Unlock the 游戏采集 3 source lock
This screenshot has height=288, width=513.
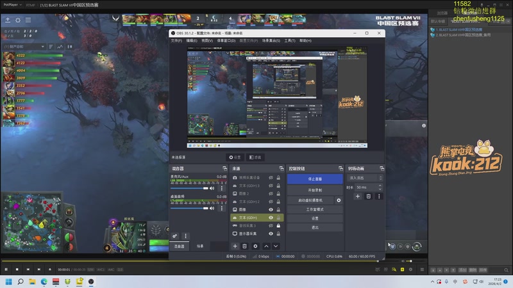pos(278,226)
